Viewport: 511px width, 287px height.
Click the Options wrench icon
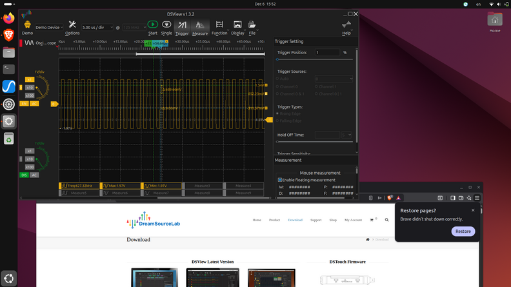[72, 25]
